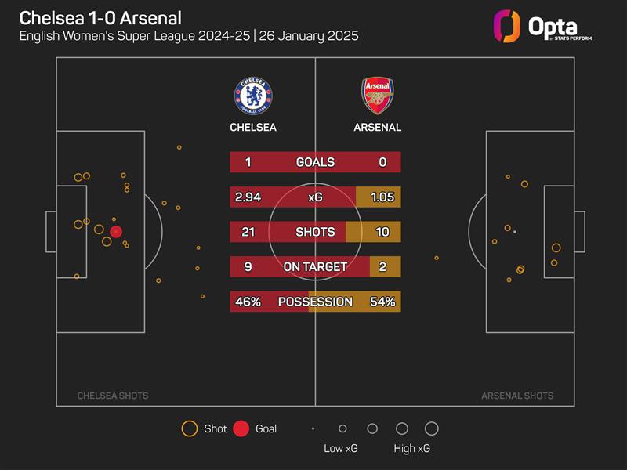The image size is (627, 470).
Task: Click the Arsenal shot nearest the halfway line
Action: [437, 257]
